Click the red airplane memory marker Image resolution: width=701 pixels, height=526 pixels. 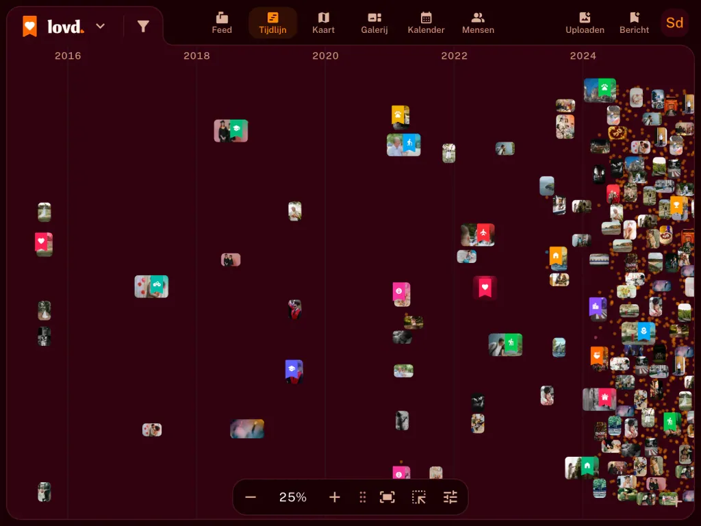(x=478, y=235)
